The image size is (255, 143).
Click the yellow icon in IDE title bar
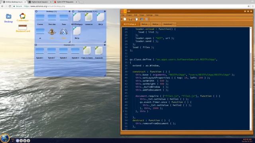(x=125, y=11)
